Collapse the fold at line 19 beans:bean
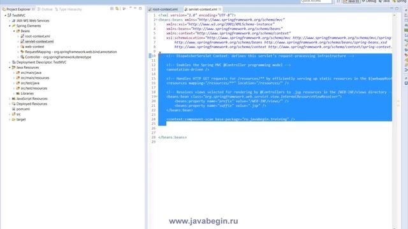The image size is (408, 229). 156,97
